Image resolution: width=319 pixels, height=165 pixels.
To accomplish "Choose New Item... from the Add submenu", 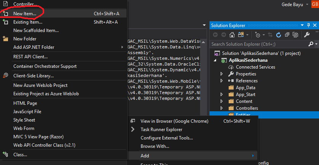I will pyautogui.click(x=25, y=14).
